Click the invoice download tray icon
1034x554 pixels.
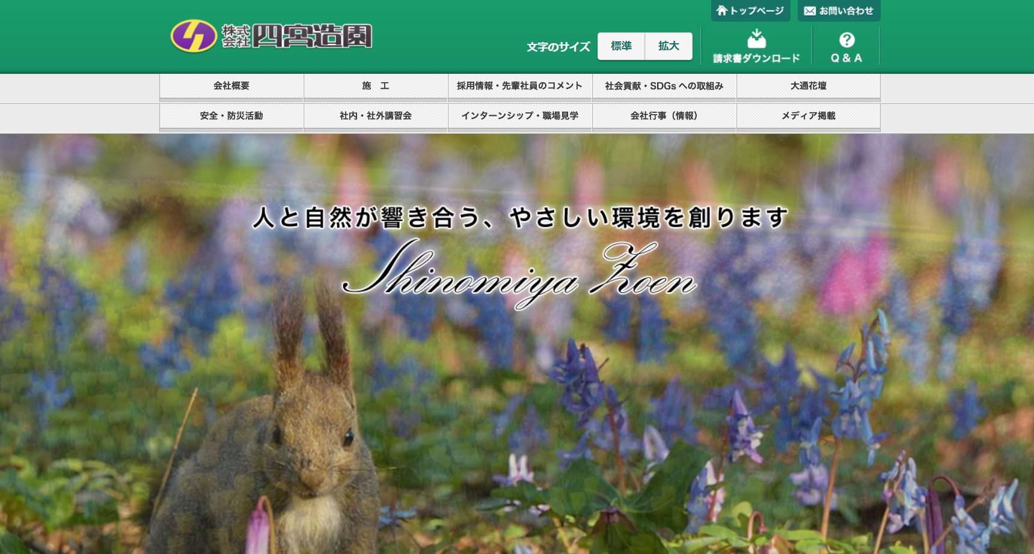point(756,39)
